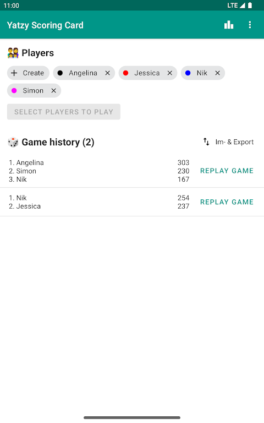Delete the Simon chip using X
264x423 pixels.
[x=53, y=91]
